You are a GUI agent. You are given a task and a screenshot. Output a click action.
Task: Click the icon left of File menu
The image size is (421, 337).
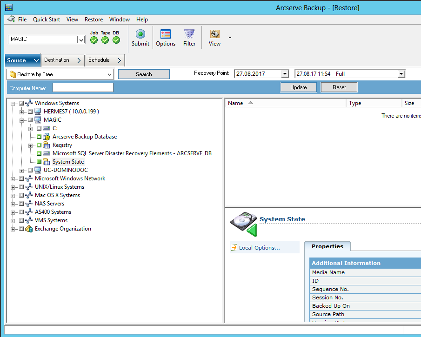(11, 19)
